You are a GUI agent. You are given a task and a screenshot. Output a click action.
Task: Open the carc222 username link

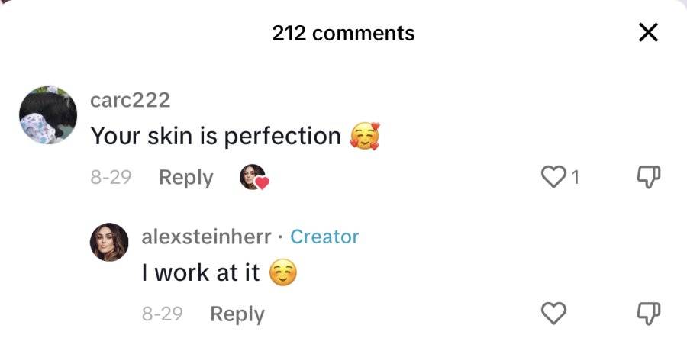point(130,101)
